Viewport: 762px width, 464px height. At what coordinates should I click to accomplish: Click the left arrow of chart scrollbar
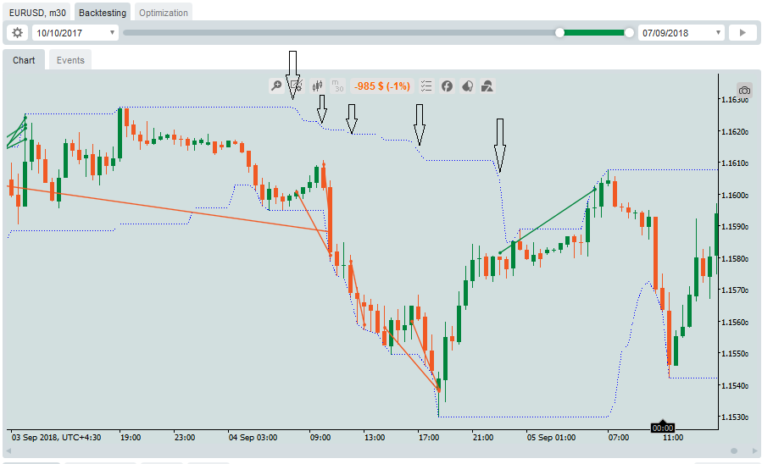tap(8, 451)
